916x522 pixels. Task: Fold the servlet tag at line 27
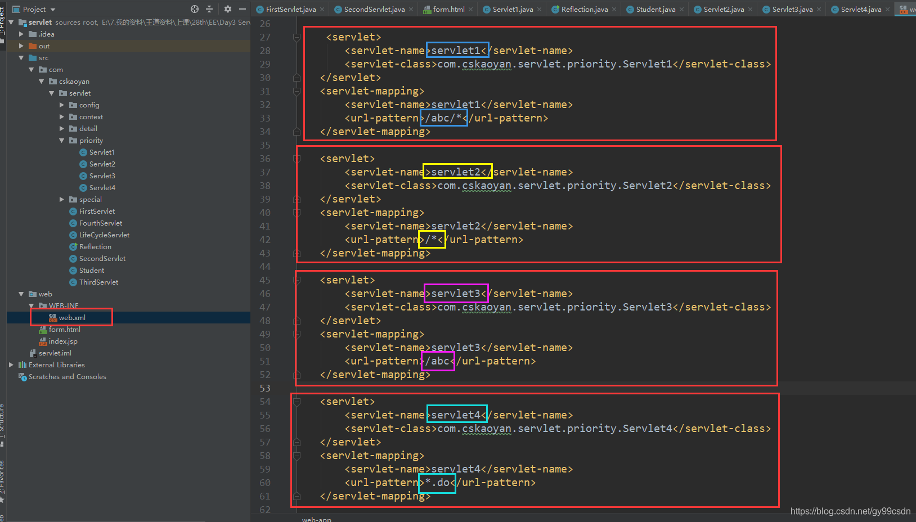click(x=297, y=37)
